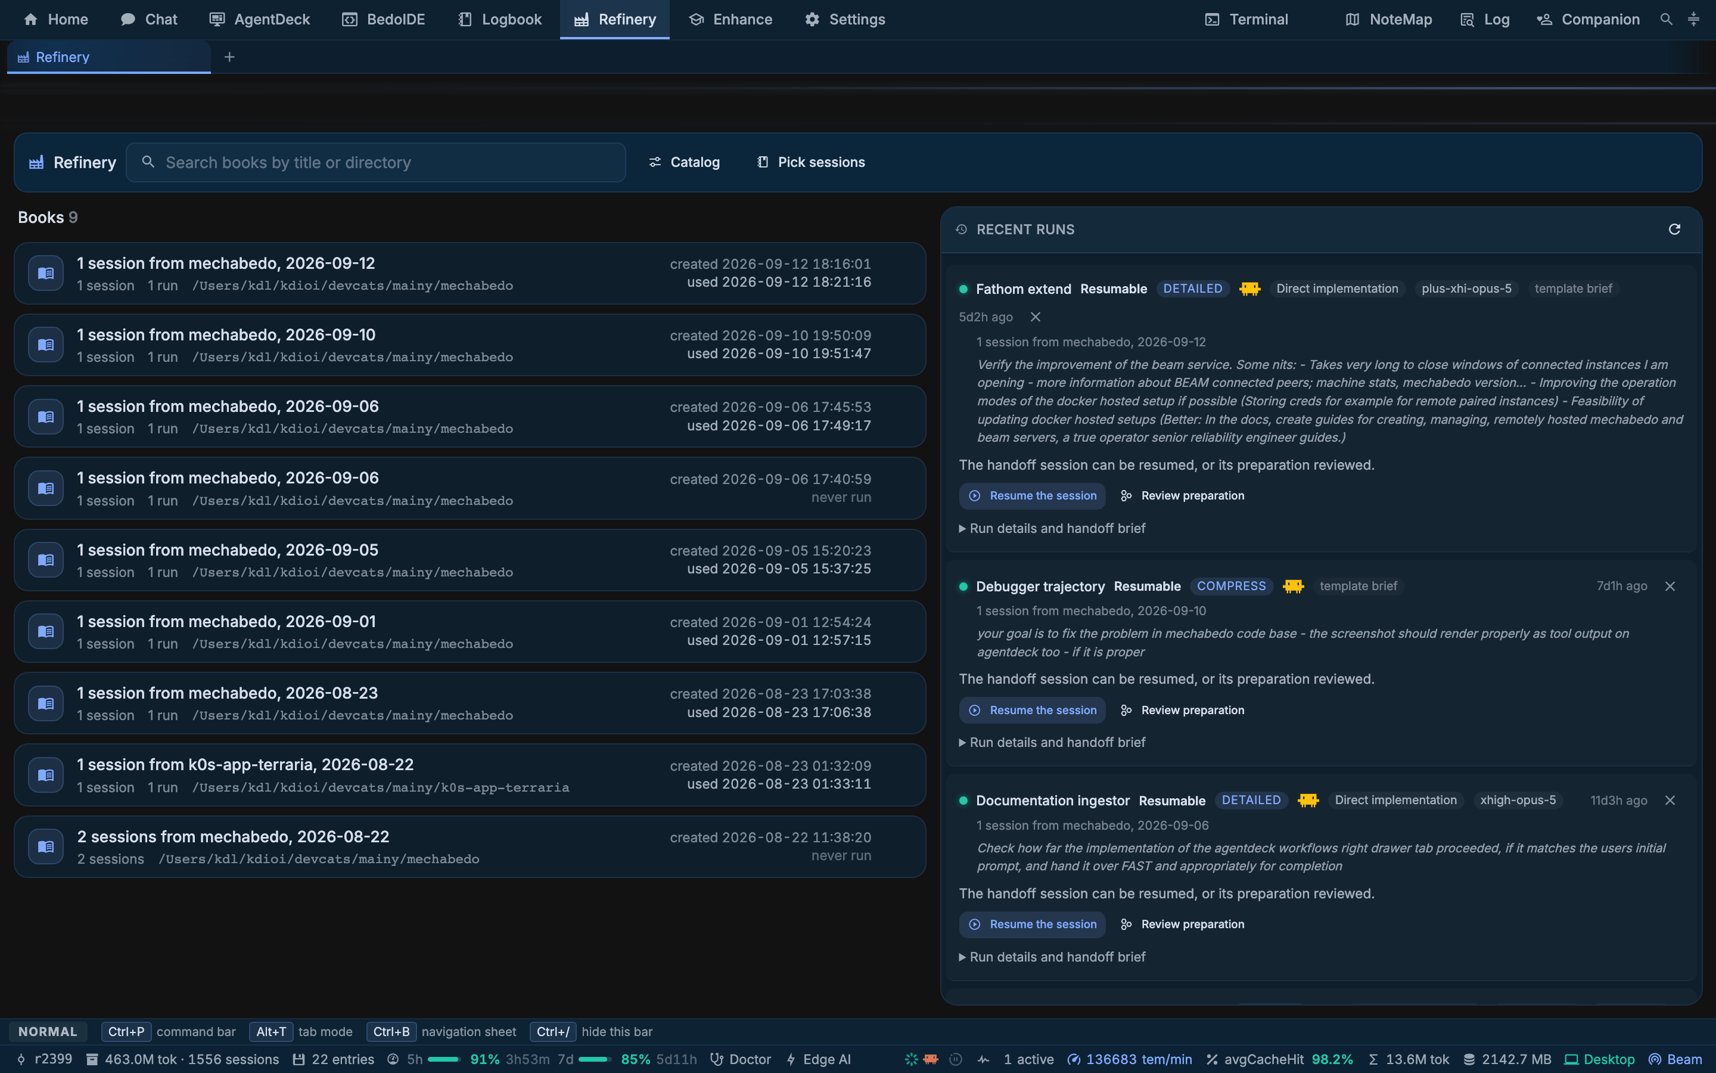Viewport: 1716px width, 1073px height.
Task: Click the robot icon beside Fathom extend DETAILED
Action: click(1249, 289)
